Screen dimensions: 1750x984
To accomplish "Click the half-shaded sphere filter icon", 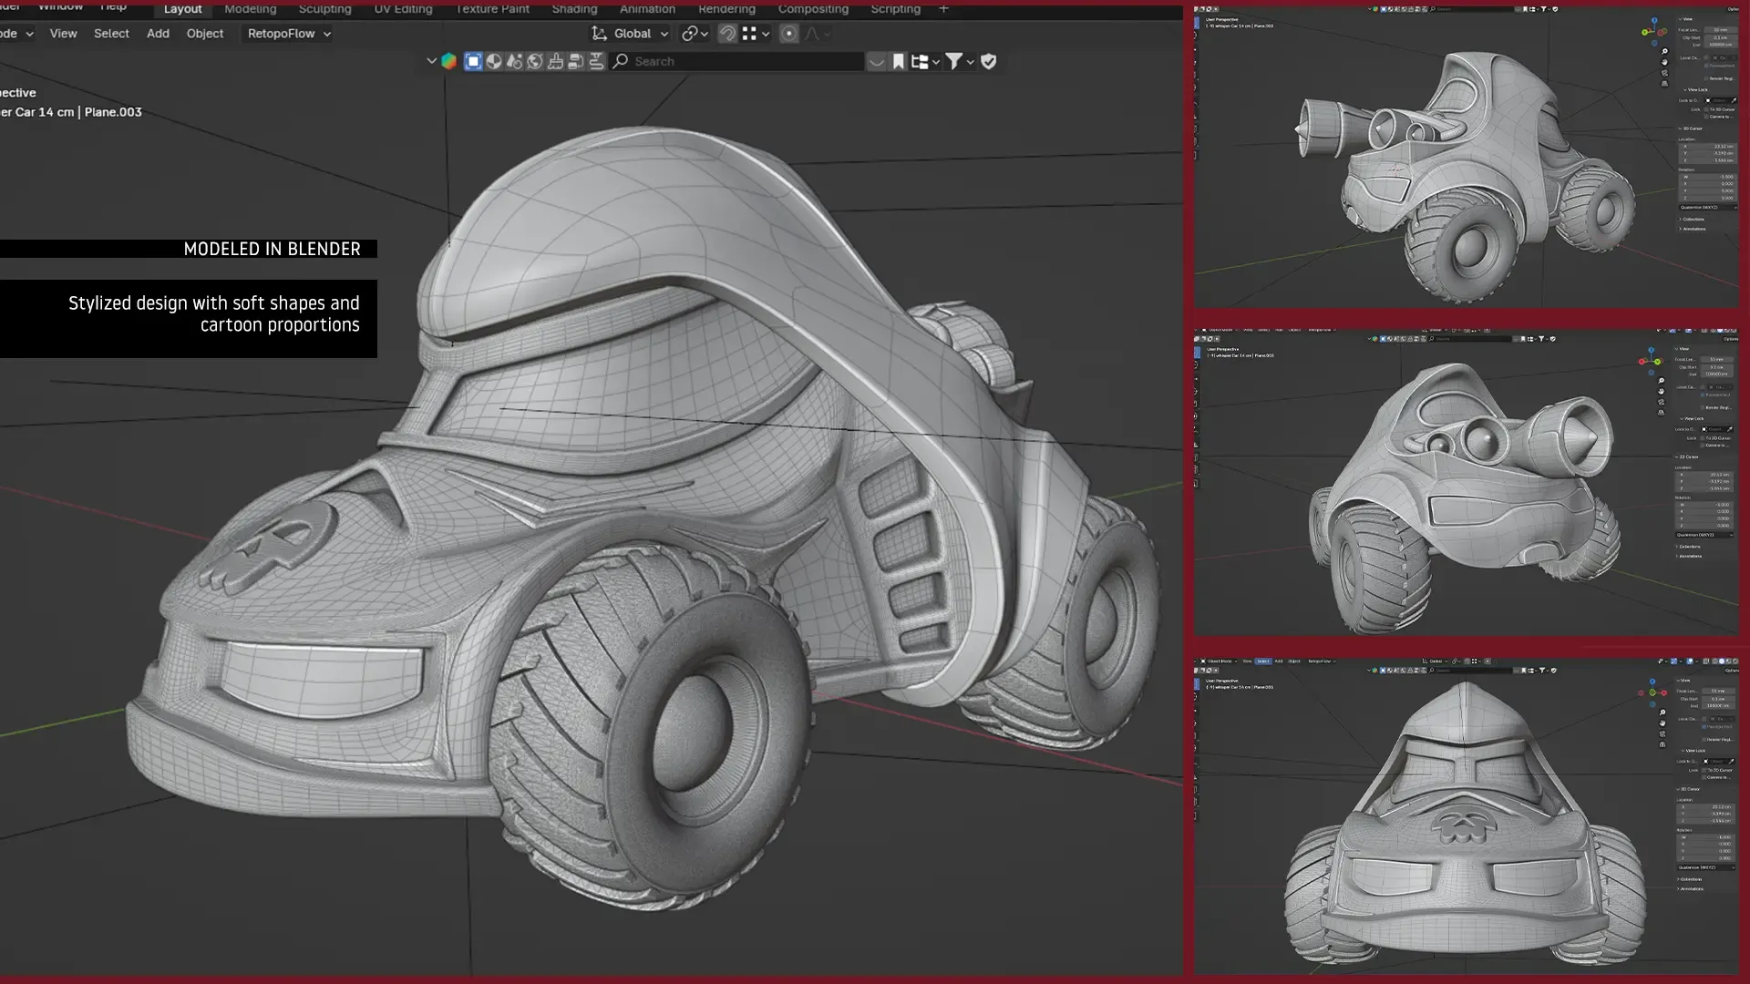I will [494, 61].
